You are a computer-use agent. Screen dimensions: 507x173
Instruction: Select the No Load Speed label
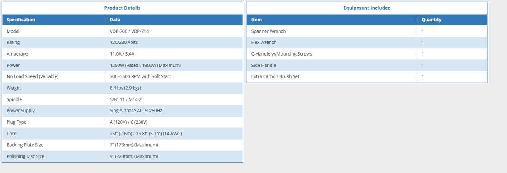(x=32, y=76)
